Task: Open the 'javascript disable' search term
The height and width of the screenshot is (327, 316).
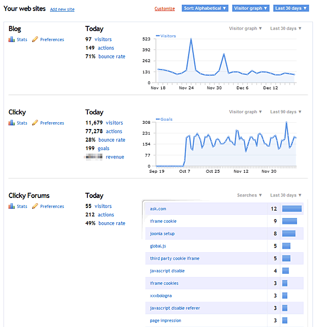Action: (x=167, y=271)
